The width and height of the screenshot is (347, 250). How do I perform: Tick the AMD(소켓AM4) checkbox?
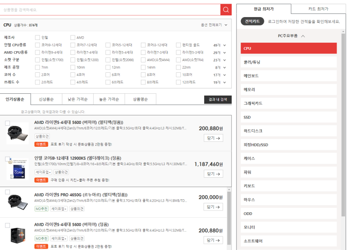(143, 60)
